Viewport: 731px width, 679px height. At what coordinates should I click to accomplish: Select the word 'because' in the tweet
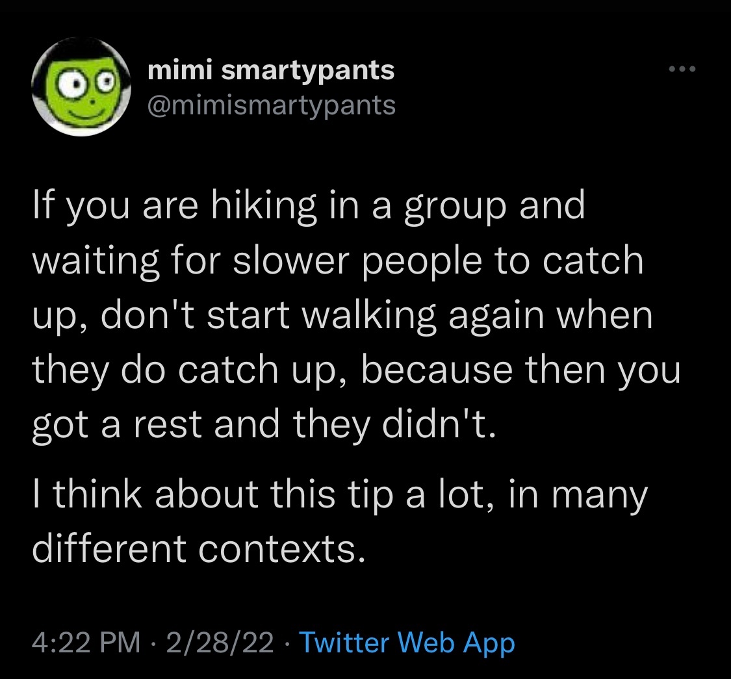[437, 368]
